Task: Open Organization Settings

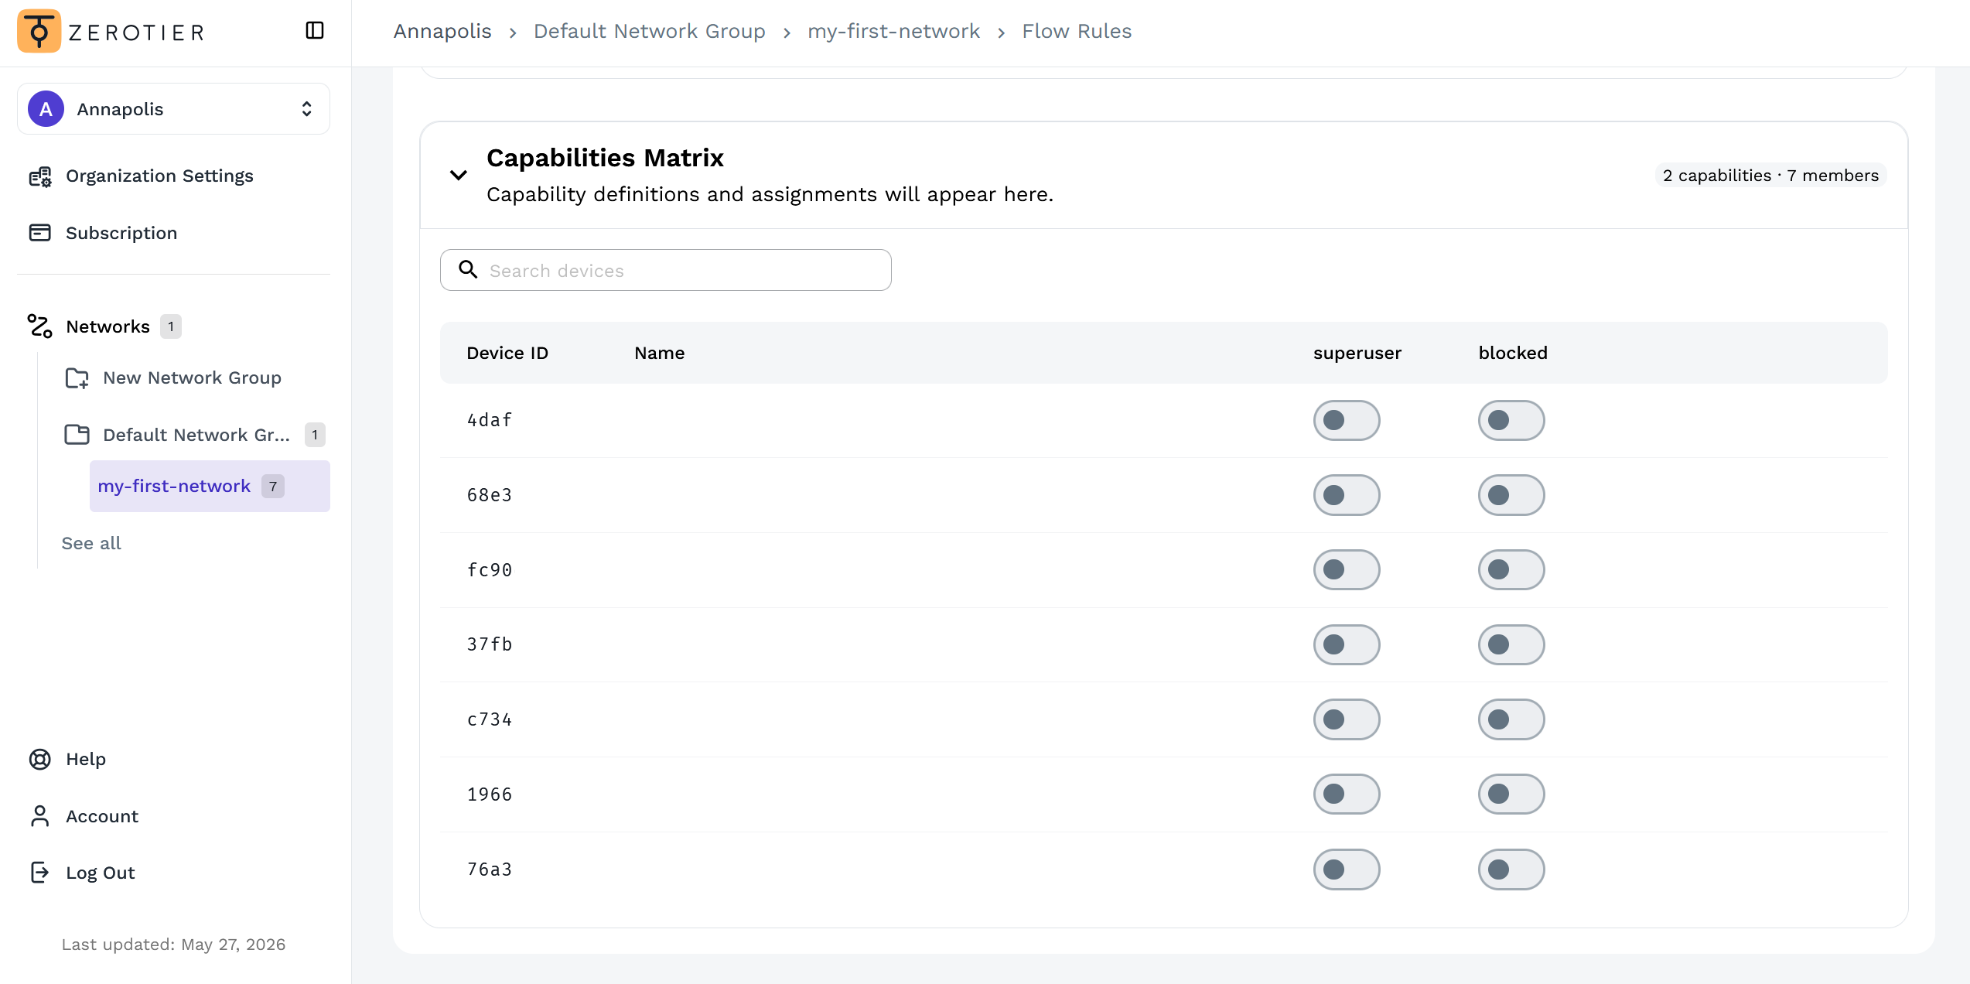Action: (159, 176)
